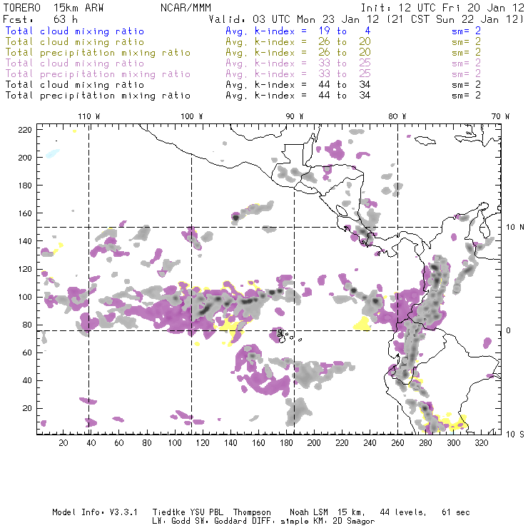The image size is (528, 528).
Task: Select the "61 sec" footer text
Action: pyautogui.click(x=456, y=512)
